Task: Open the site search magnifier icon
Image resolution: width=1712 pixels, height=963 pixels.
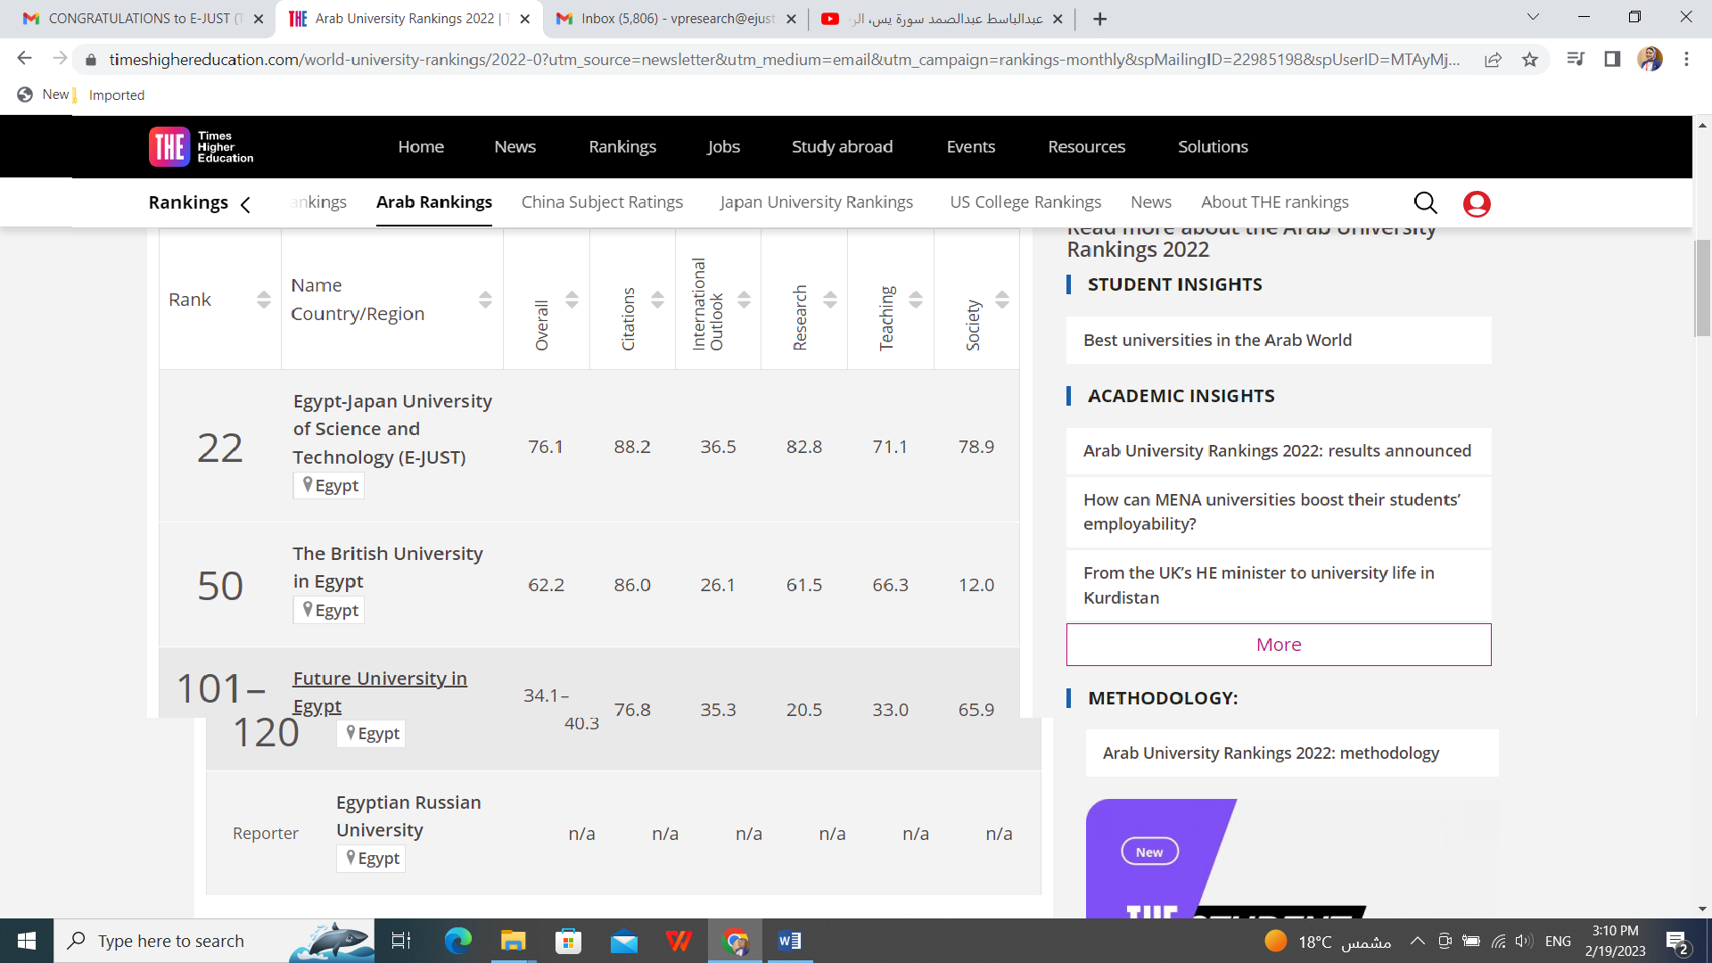Action: [x=1426, y=203]
